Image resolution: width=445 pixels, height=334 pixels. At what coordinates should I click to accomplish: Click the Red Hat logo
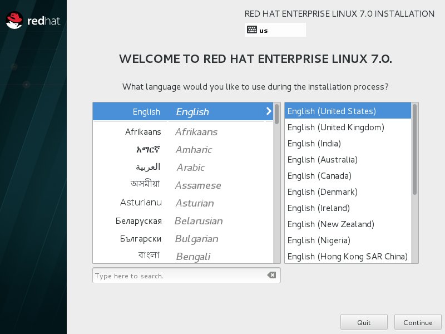pos(33,21)
